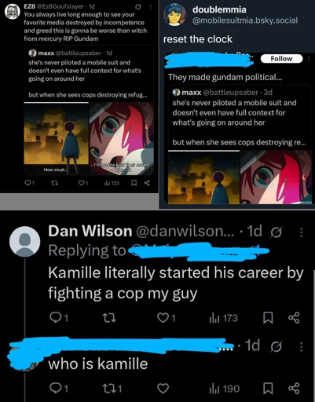Open doublemmia's profile handle link
315x402 pixels.
click(x=245, y=20)
